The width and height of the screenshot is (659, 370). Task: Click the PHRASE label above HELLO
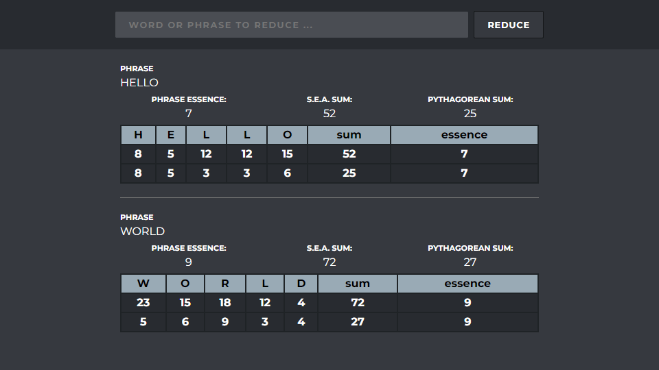click(x=137, y=69)
